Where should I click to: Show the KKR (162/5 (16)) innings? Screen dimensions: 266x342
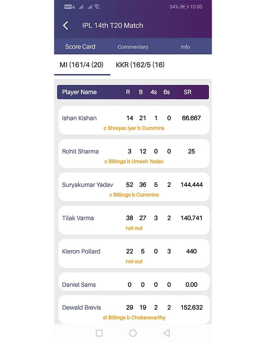pos(140,65)
